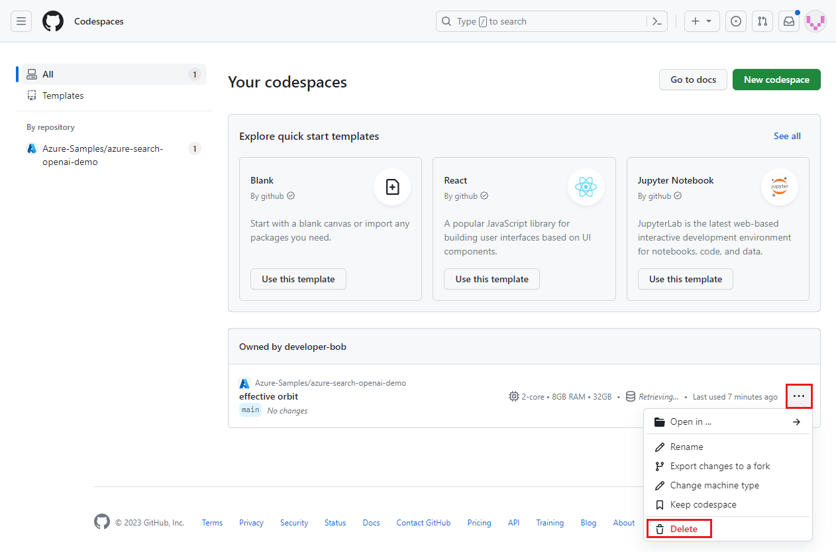Image resolution: width=836 pixels, height=552 pixels.
Task: Click the React template atom icon
Action: pos(586,186)
